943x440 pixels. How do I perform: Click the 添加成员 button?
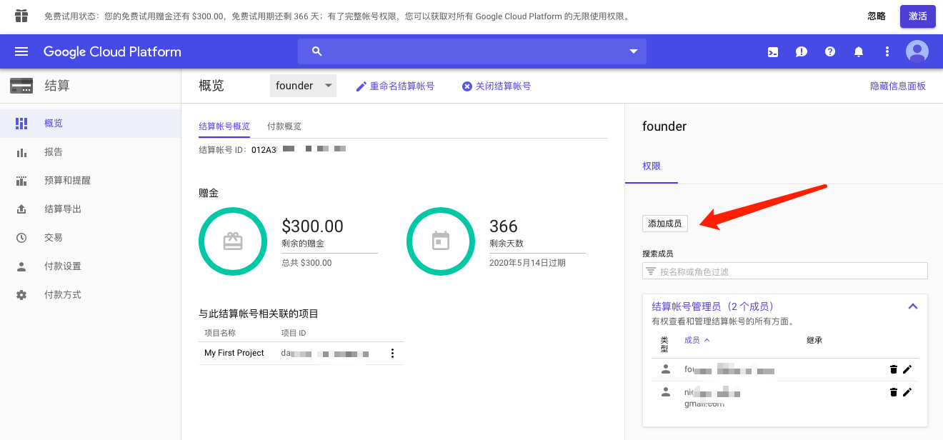[x=665, y=224]
